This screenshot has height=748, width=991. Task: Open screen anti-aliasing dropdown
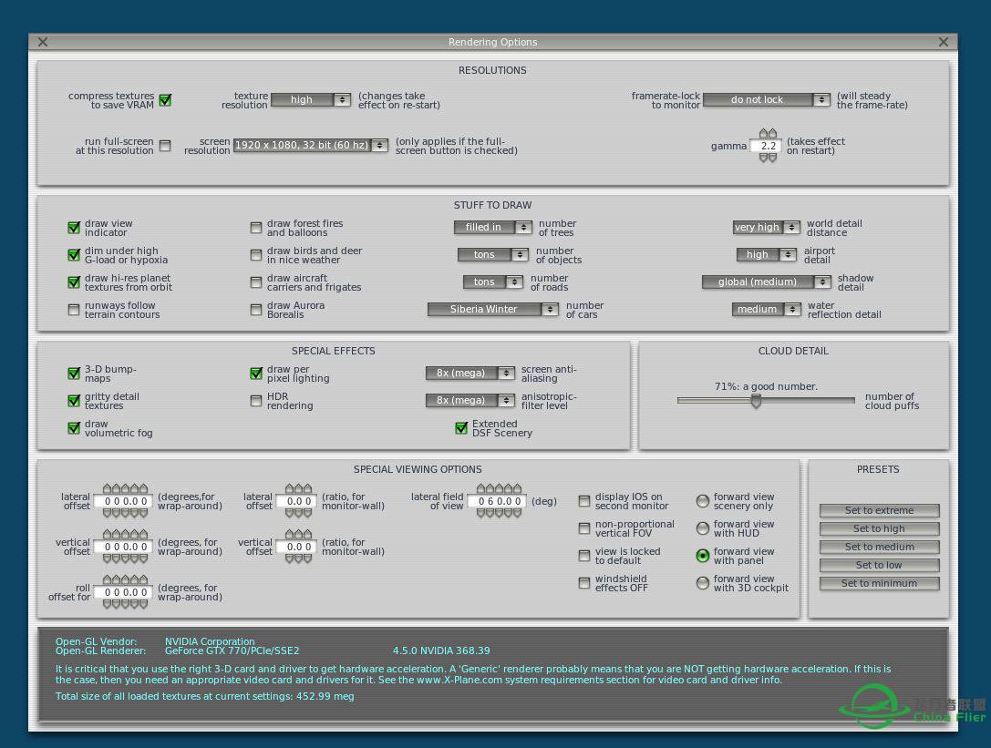pos(470,374)
